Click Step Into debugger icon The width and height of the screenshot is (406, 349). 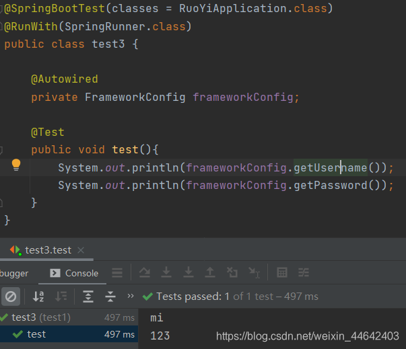(x=166, y=272)
